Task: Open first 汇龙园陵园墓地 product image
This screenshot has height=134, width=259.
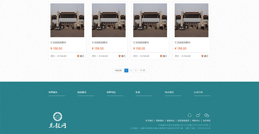Action: [x=67, y=20]
